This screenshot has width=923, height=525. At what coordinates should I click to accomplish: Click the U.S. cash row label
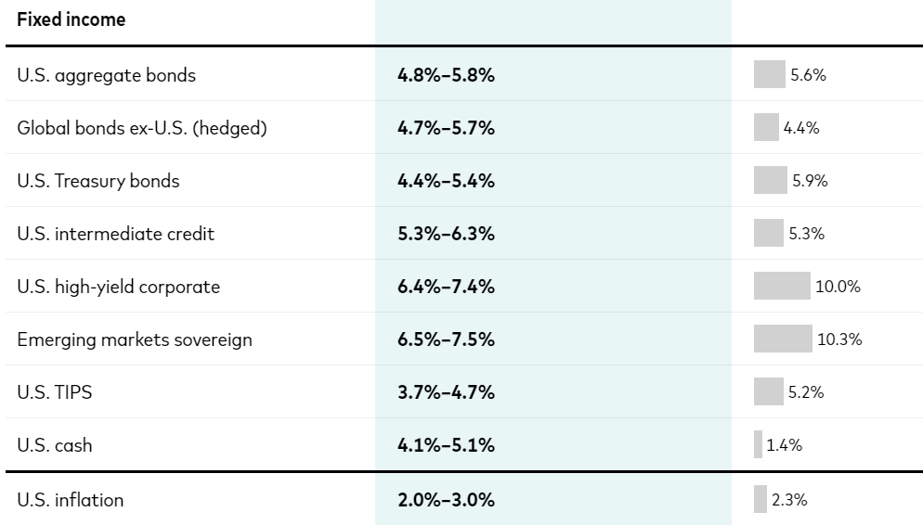54,445
